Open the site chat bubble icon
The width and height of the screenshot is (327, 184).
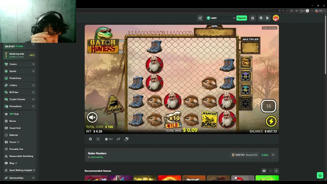coord(261,18)
